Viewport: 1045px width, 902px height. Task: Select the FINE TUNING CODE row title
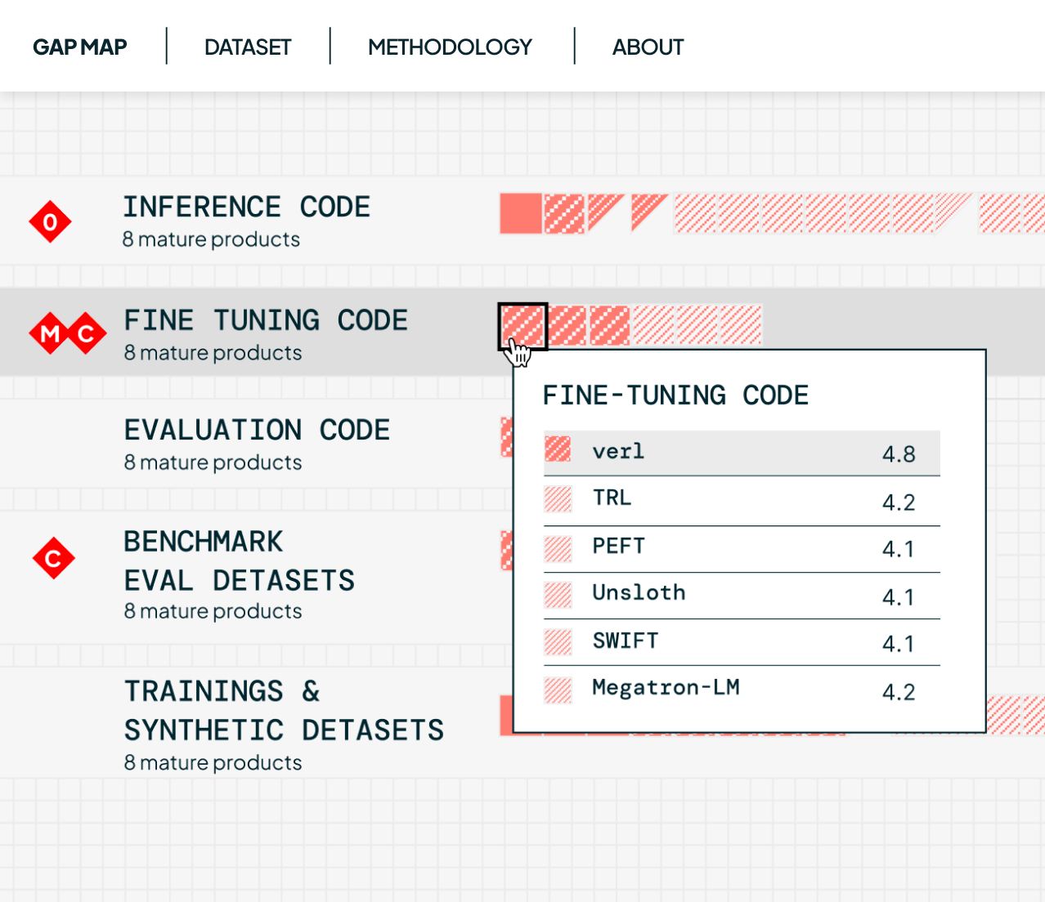click(265, 320)
